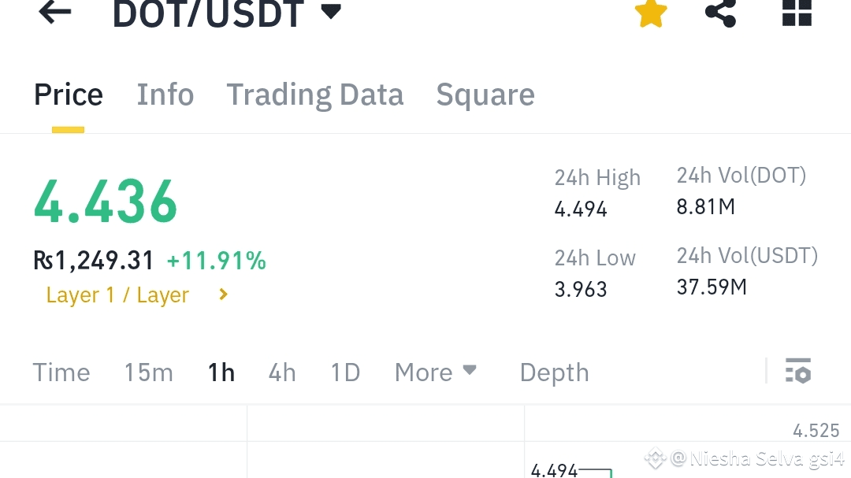The image size is (851, 478).
Task: Tap the 4.436 current price
Action: point(106,202)
